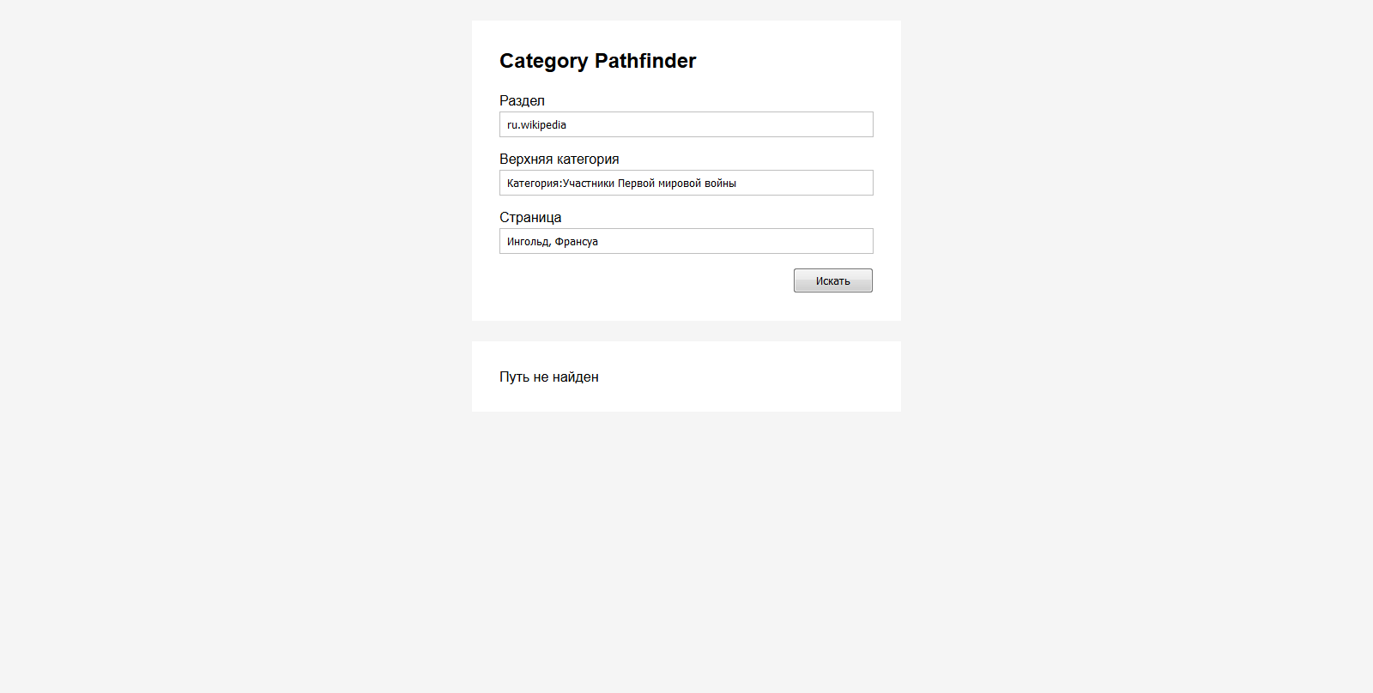Click the word Первой in the category field
Viewport: 1373px width, 693px height.
coord(636,184)
